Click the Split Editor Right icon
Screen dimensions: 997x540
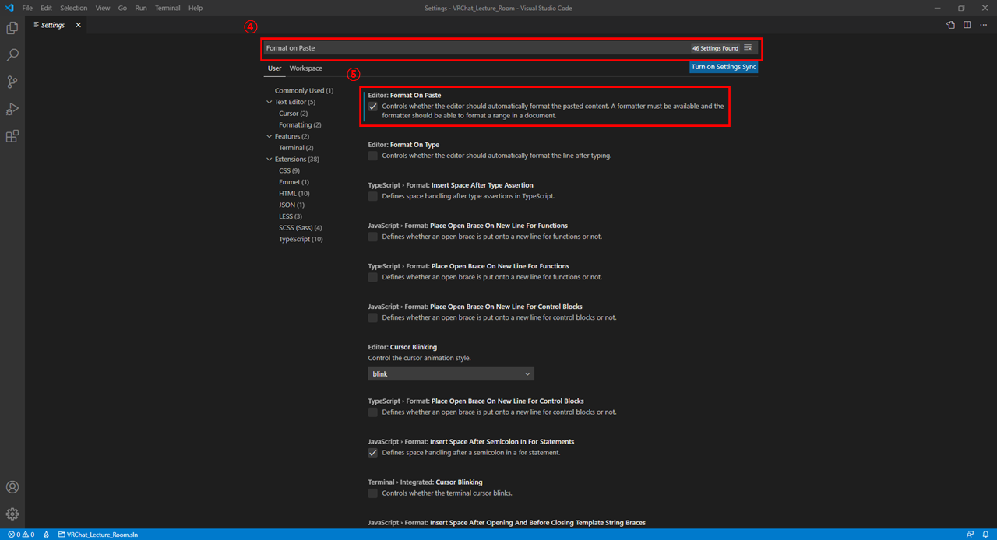(967, 25)
